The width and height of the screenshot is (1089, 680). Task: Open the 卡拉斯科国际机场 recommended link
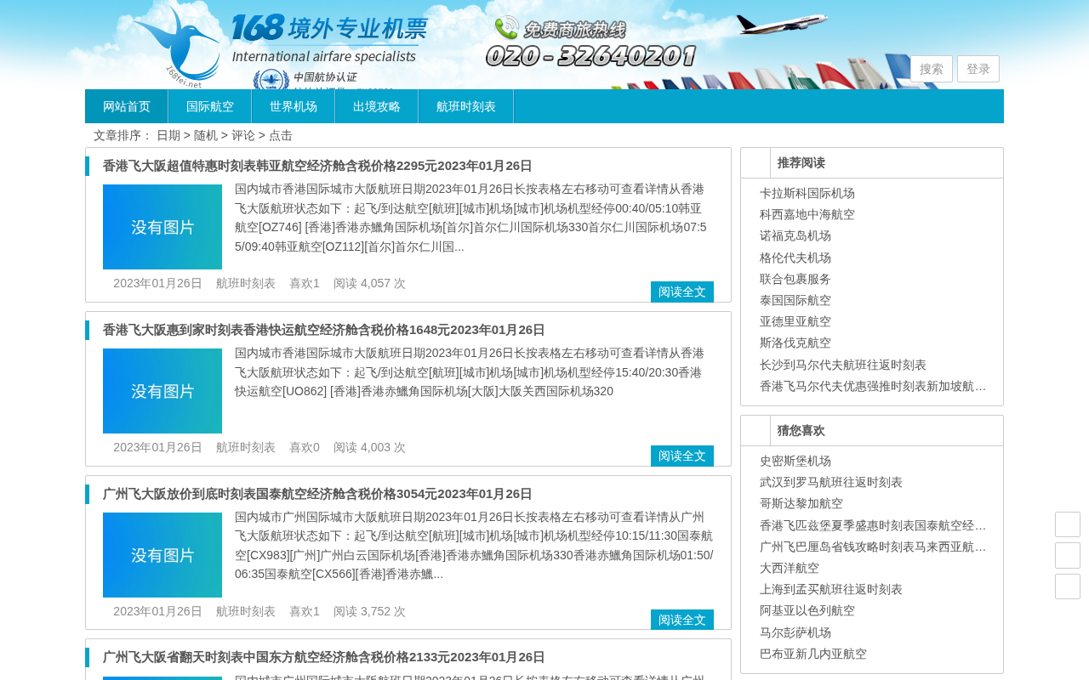click(807, 193)
